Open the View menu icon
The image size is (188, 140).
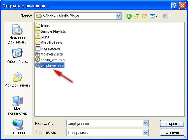(x=154, y=16)
